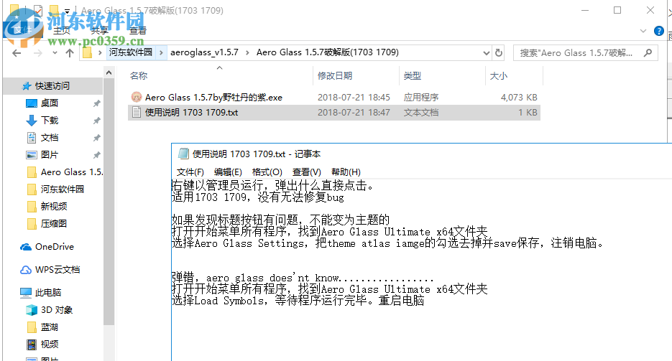This screenshot has width=672, height=361.
Task: Sort files by 修改日期 column
Action: [335, 76]
